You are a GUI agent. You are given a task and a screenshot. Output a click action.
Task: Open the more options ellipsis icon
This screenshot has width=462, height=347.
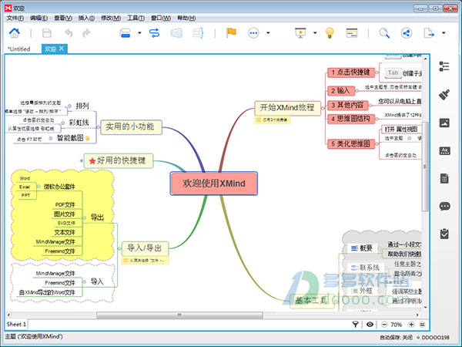pos(253,33)
